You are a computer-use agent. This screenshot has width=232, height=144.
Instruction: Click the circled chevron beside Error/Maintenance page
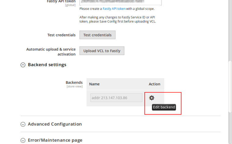23,140
